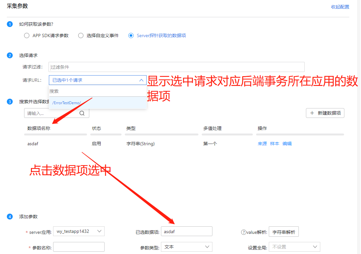
Task: Click the step 2 numbered circle
Action: 10,55
